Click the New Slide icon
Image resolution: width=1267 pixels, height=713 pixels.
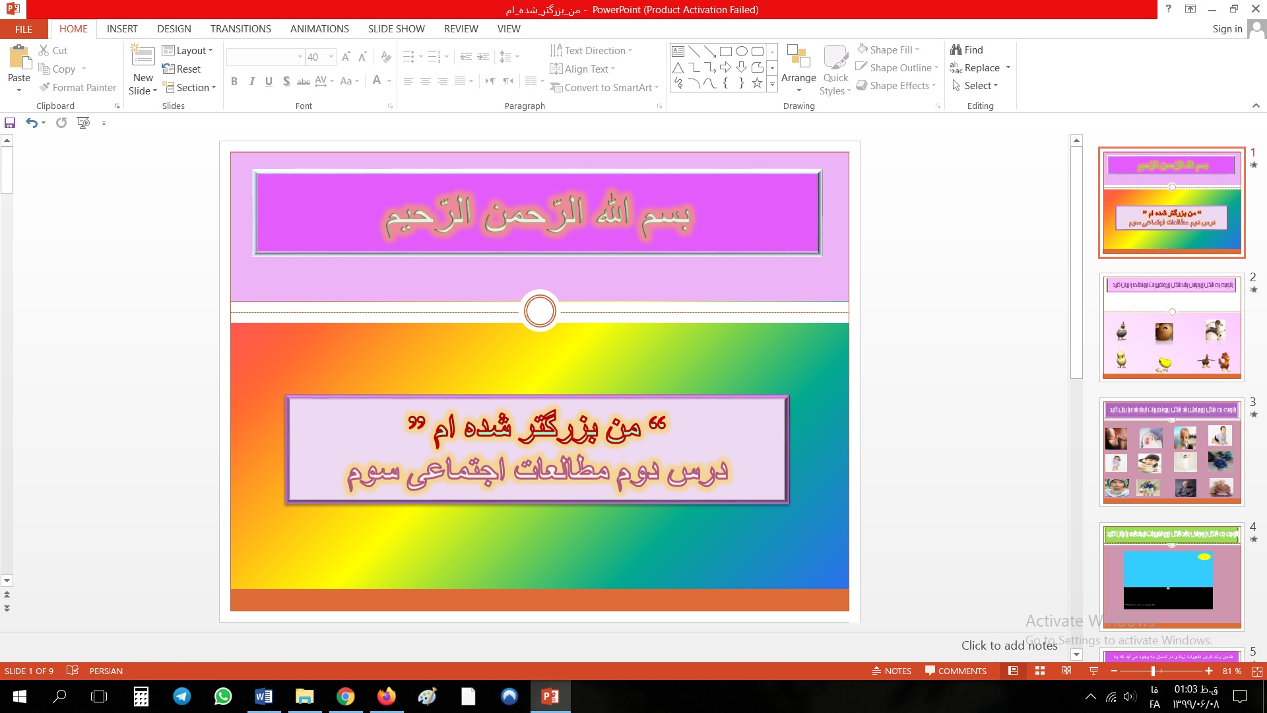click(143, 56)
